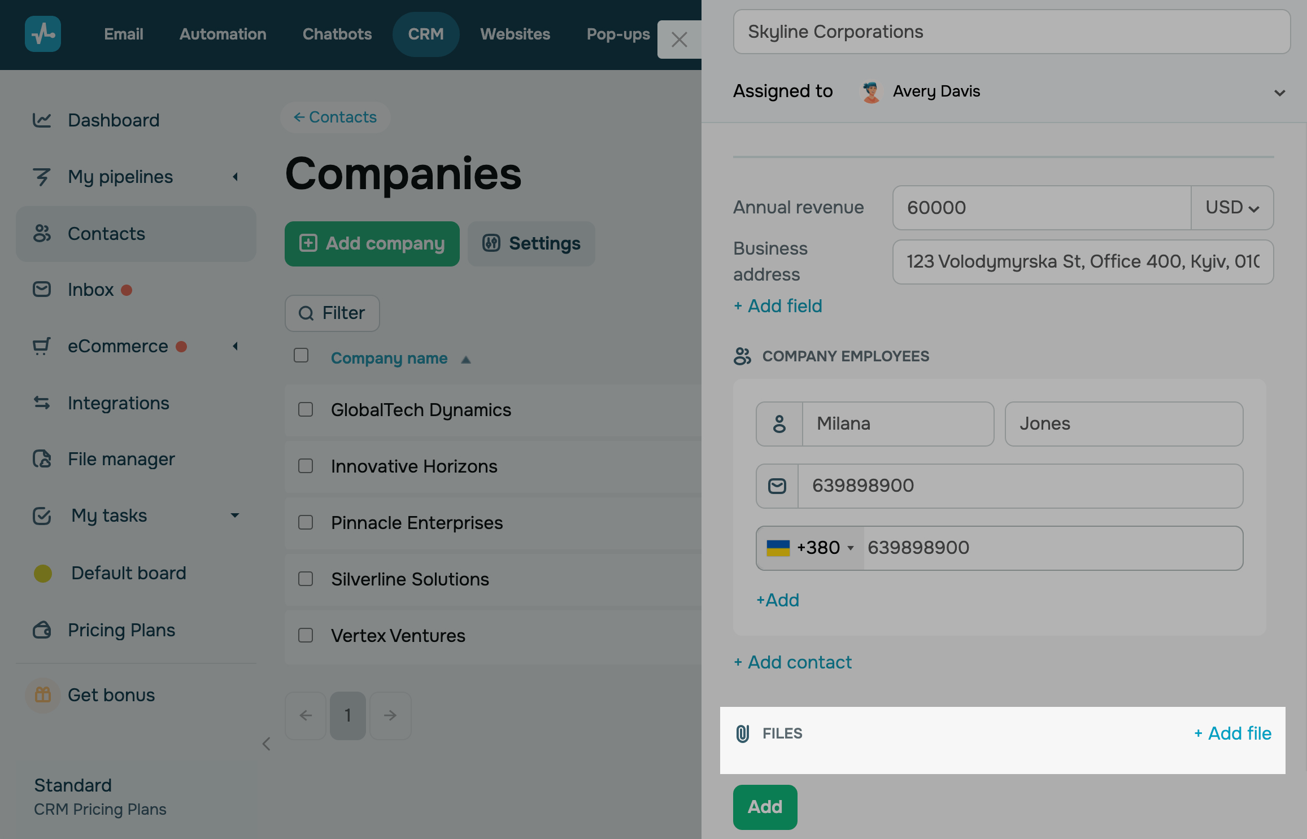The width and height of the screenshot is (1307, 839).
Task: Click the green Add button
Action: click(765, 807)
